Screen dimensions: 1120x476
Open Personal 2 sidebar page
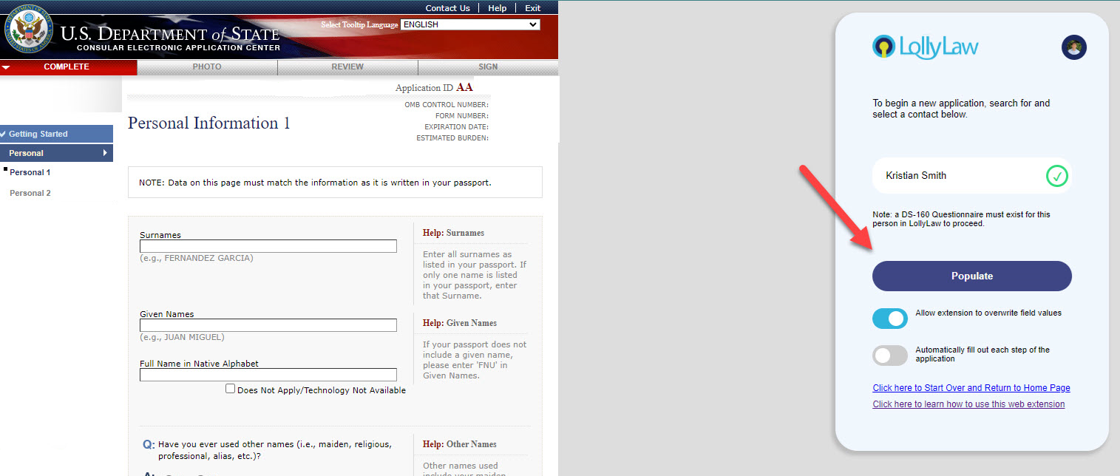[30, 193]
